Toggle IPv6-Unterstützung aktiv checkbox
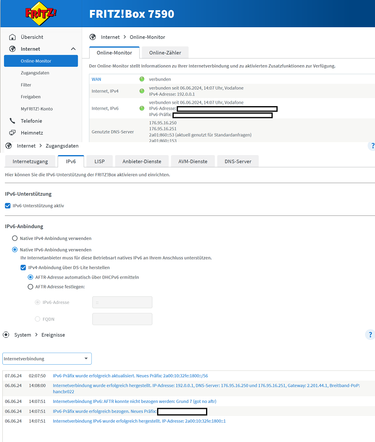Image resolution: width=375 pixels, height=442 pixels. click(7, 206)
